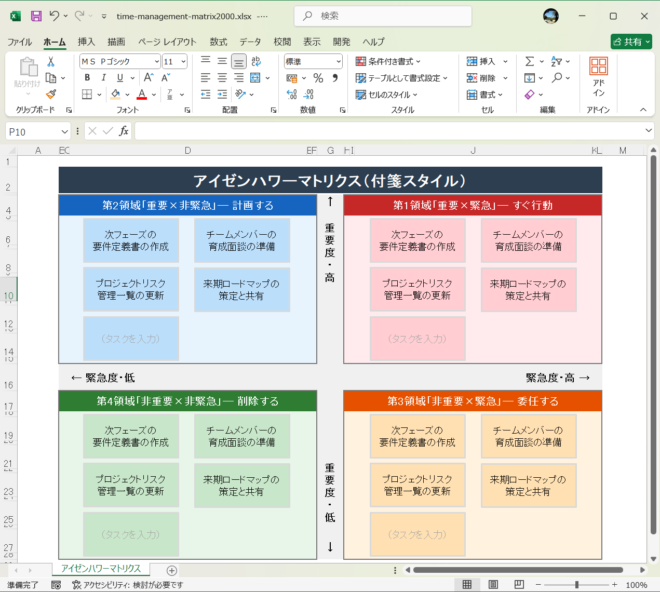Apply red font color
The height and width of the screenshot is (592, 660).
142,95
